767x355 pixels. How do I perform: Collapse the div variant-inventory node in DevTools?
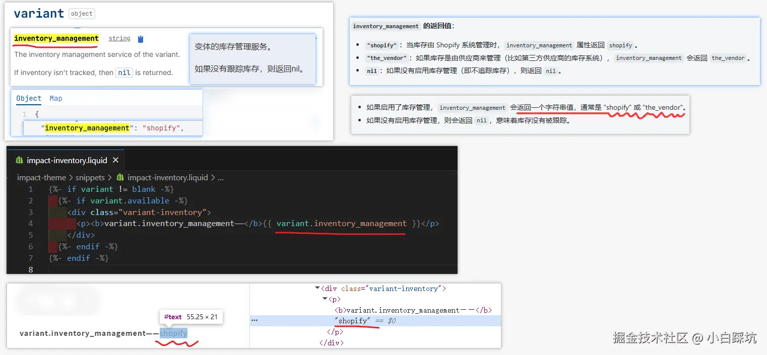pyautogui.click(x=317, y=289)
